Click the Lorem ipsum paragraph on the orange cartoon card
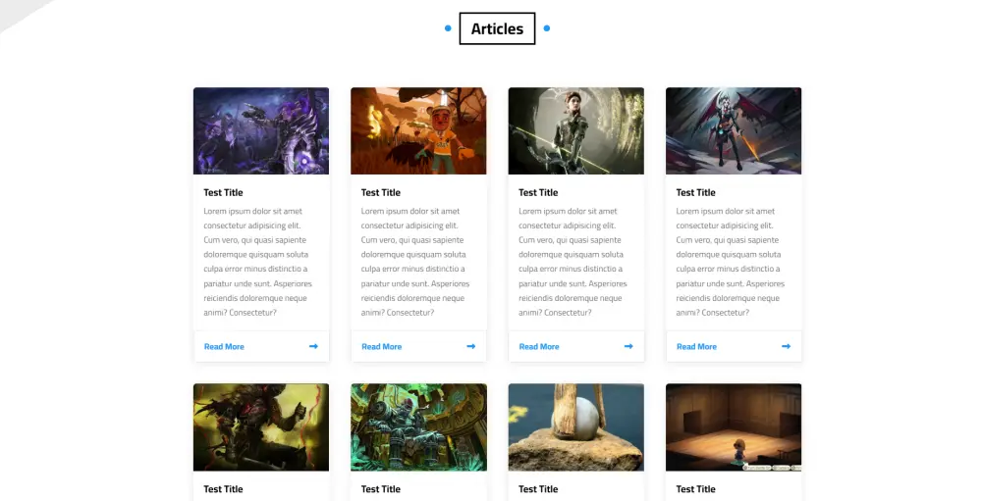Image resolution: width=982 pixels, height=501 pixels. [x=415, y=262]
